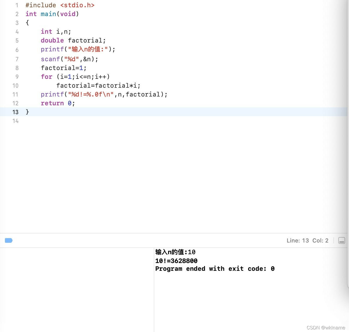Click the 'return 0;' statement
This screenshot has width=349, height=332.
tap(58, 103)
